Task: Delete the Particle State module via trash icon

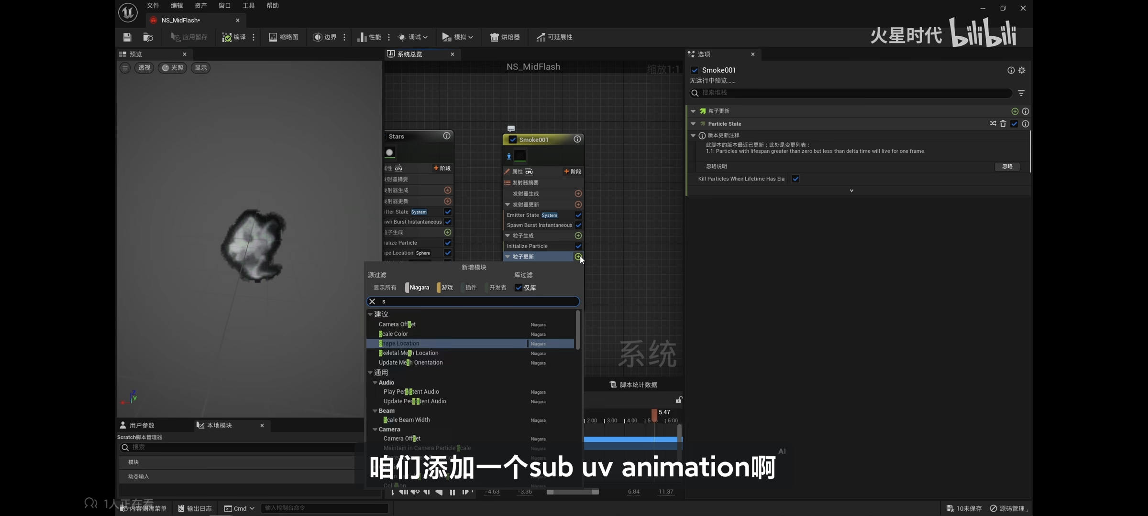Action: (x=1003, y=124)
